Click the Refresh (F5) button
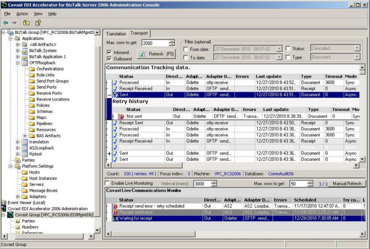The width and height of the screenshot is (370, 249). (x=157, y=54)
